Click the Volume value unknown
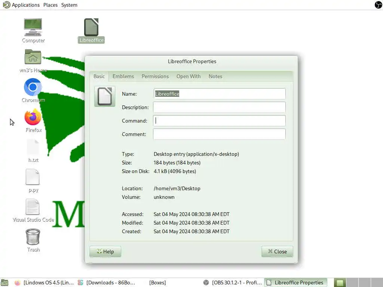The width and height of the screenshot is (383, 287). click(x=164, y=197)
